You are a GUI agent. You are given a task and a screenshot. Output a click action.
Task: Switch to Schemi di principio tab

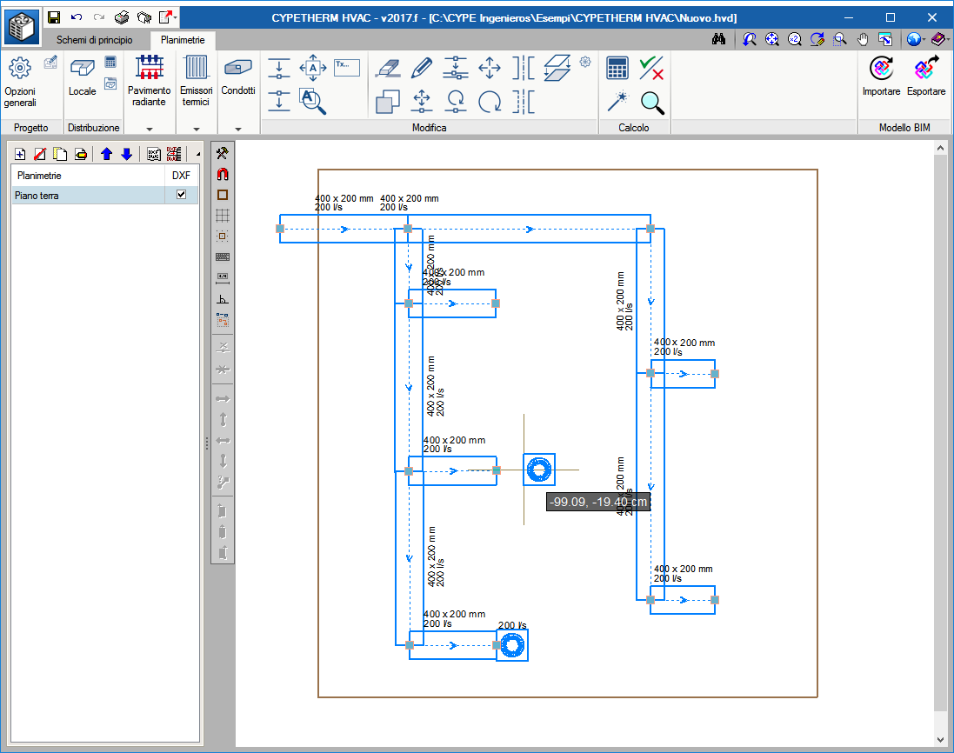pos(94,40)
